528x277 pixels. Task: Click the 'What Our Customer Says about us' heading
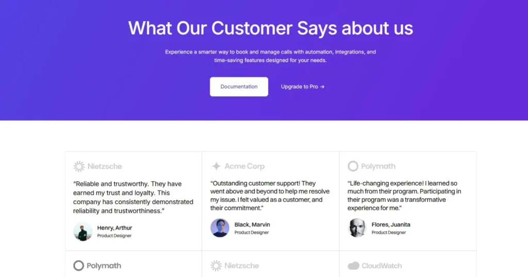(x=270, y=28)
